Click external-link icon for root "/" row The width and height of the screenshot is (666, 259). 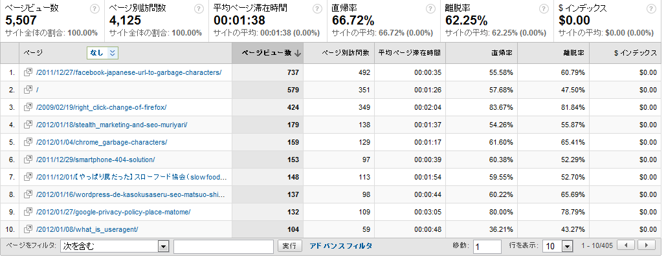point(28,90)
